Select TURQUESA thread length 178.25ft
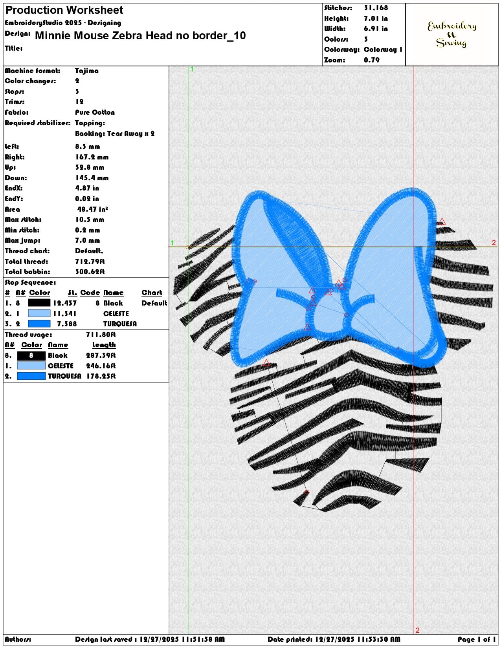This screenshot has width=501, height=648. [x=101, y=376]
